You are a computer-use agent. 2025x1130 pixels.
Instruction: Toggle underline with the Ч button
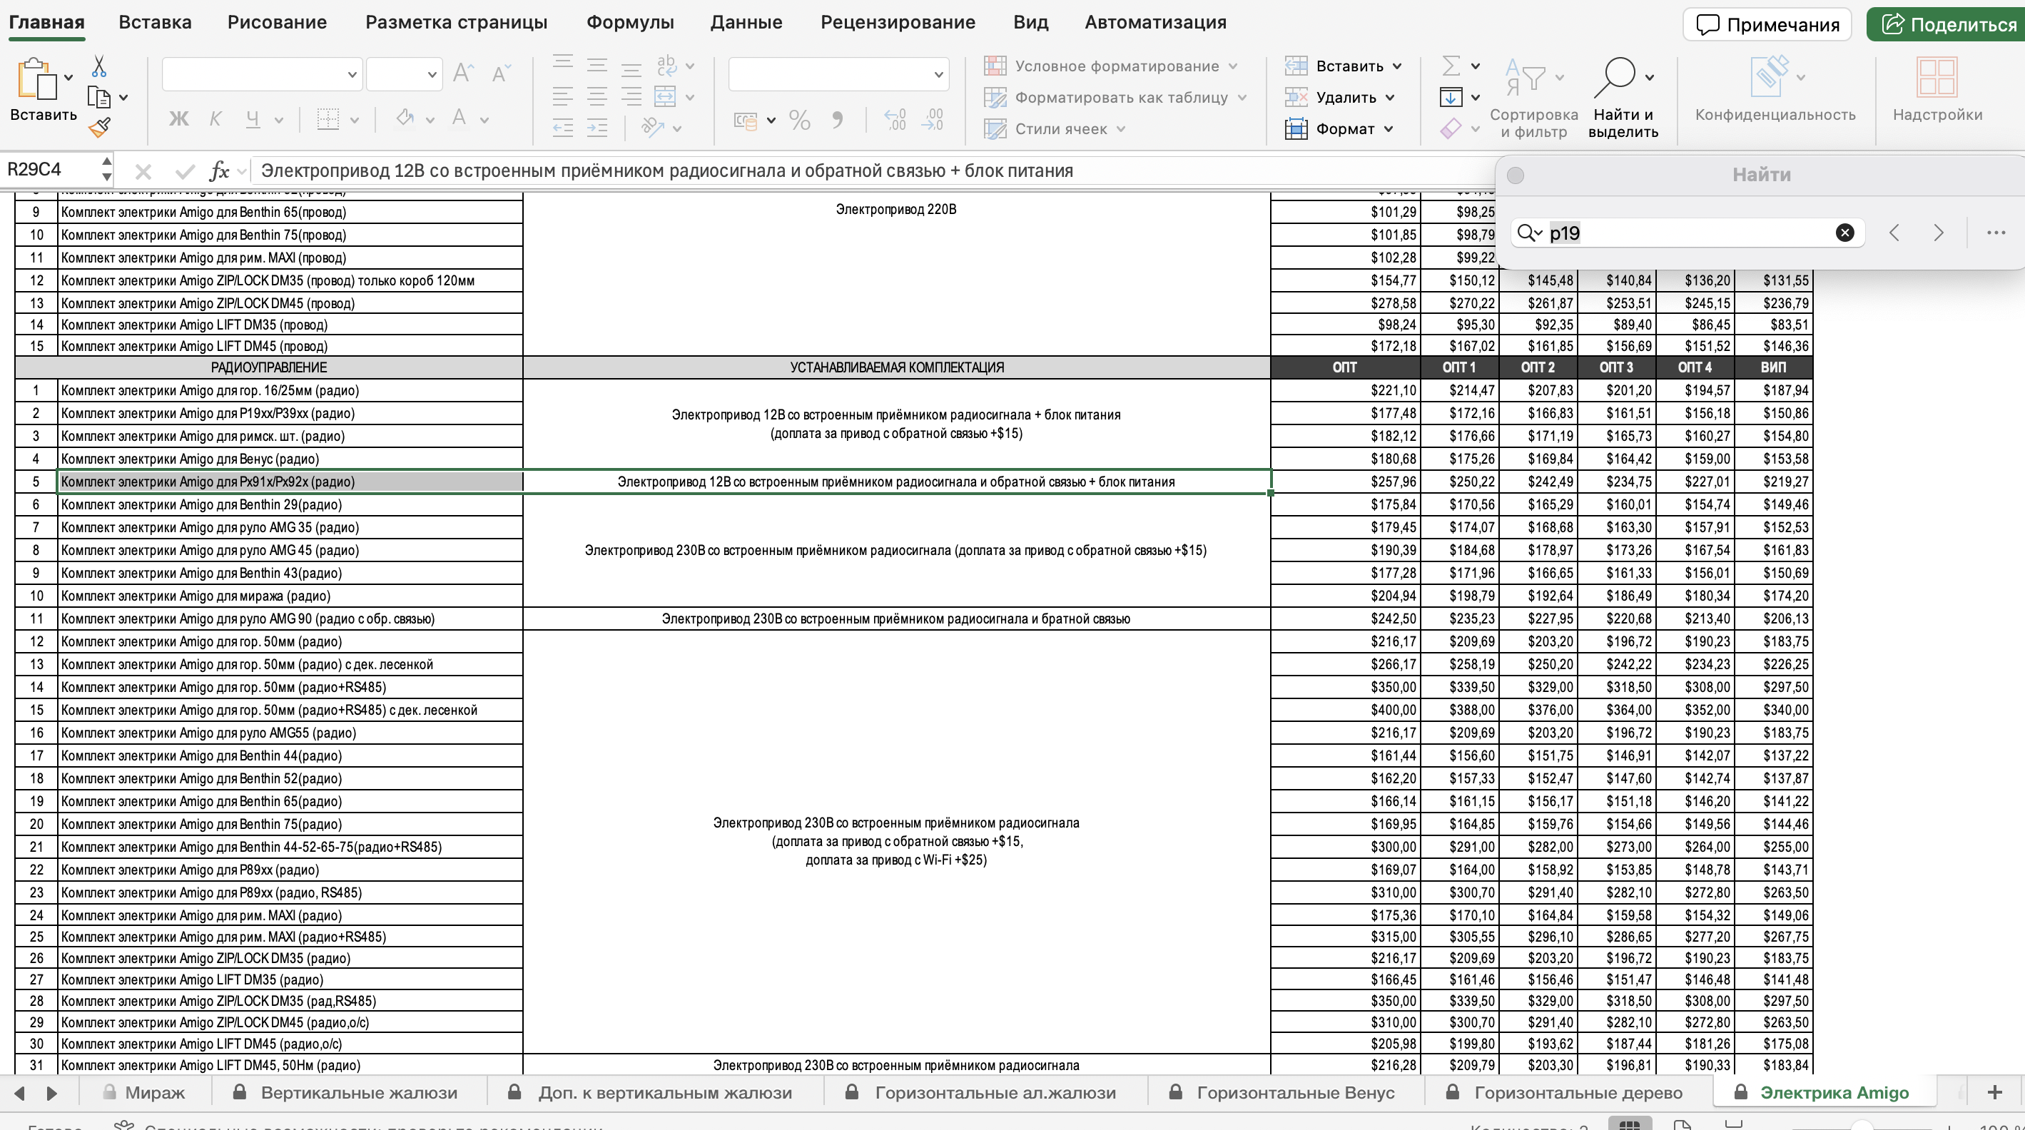pyautogui.click(x=253, y=118)
